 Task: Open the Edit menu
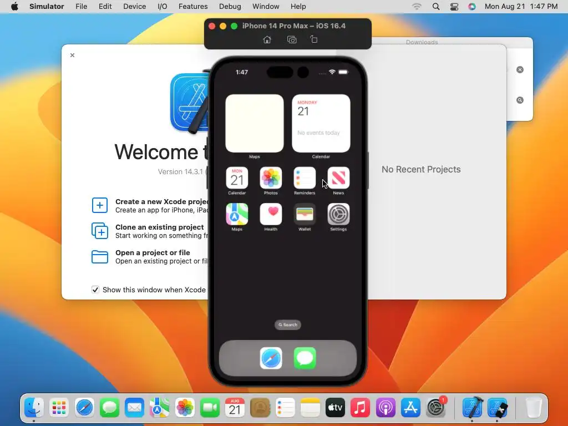pos(105,7)
